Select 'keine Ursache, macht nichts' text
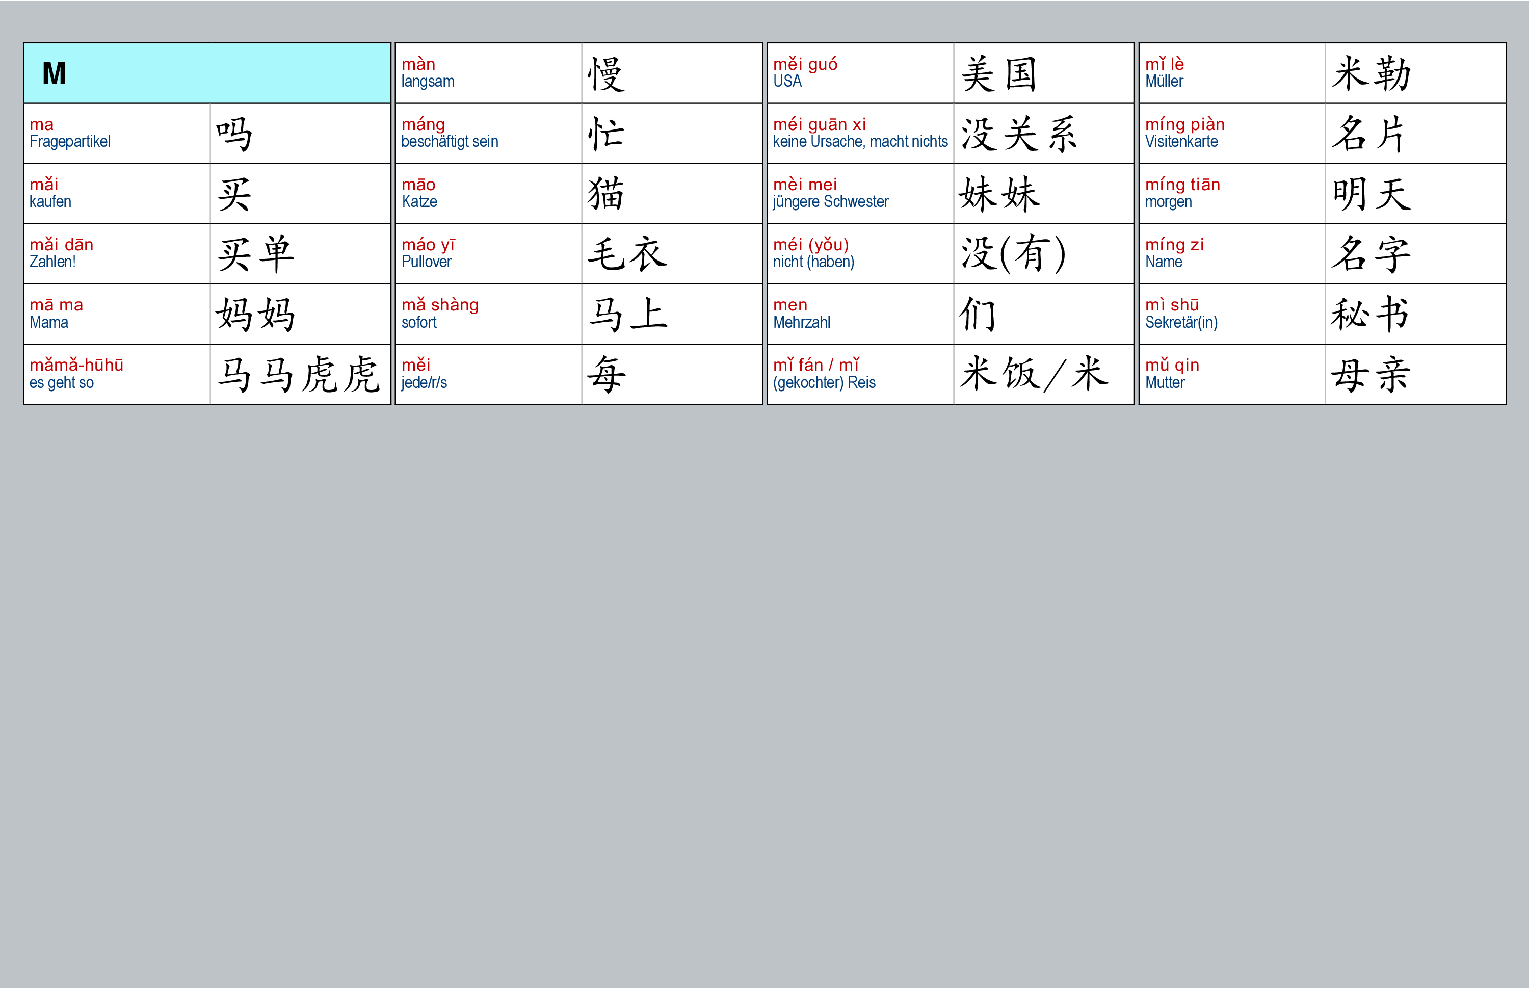 click(860, 142)
